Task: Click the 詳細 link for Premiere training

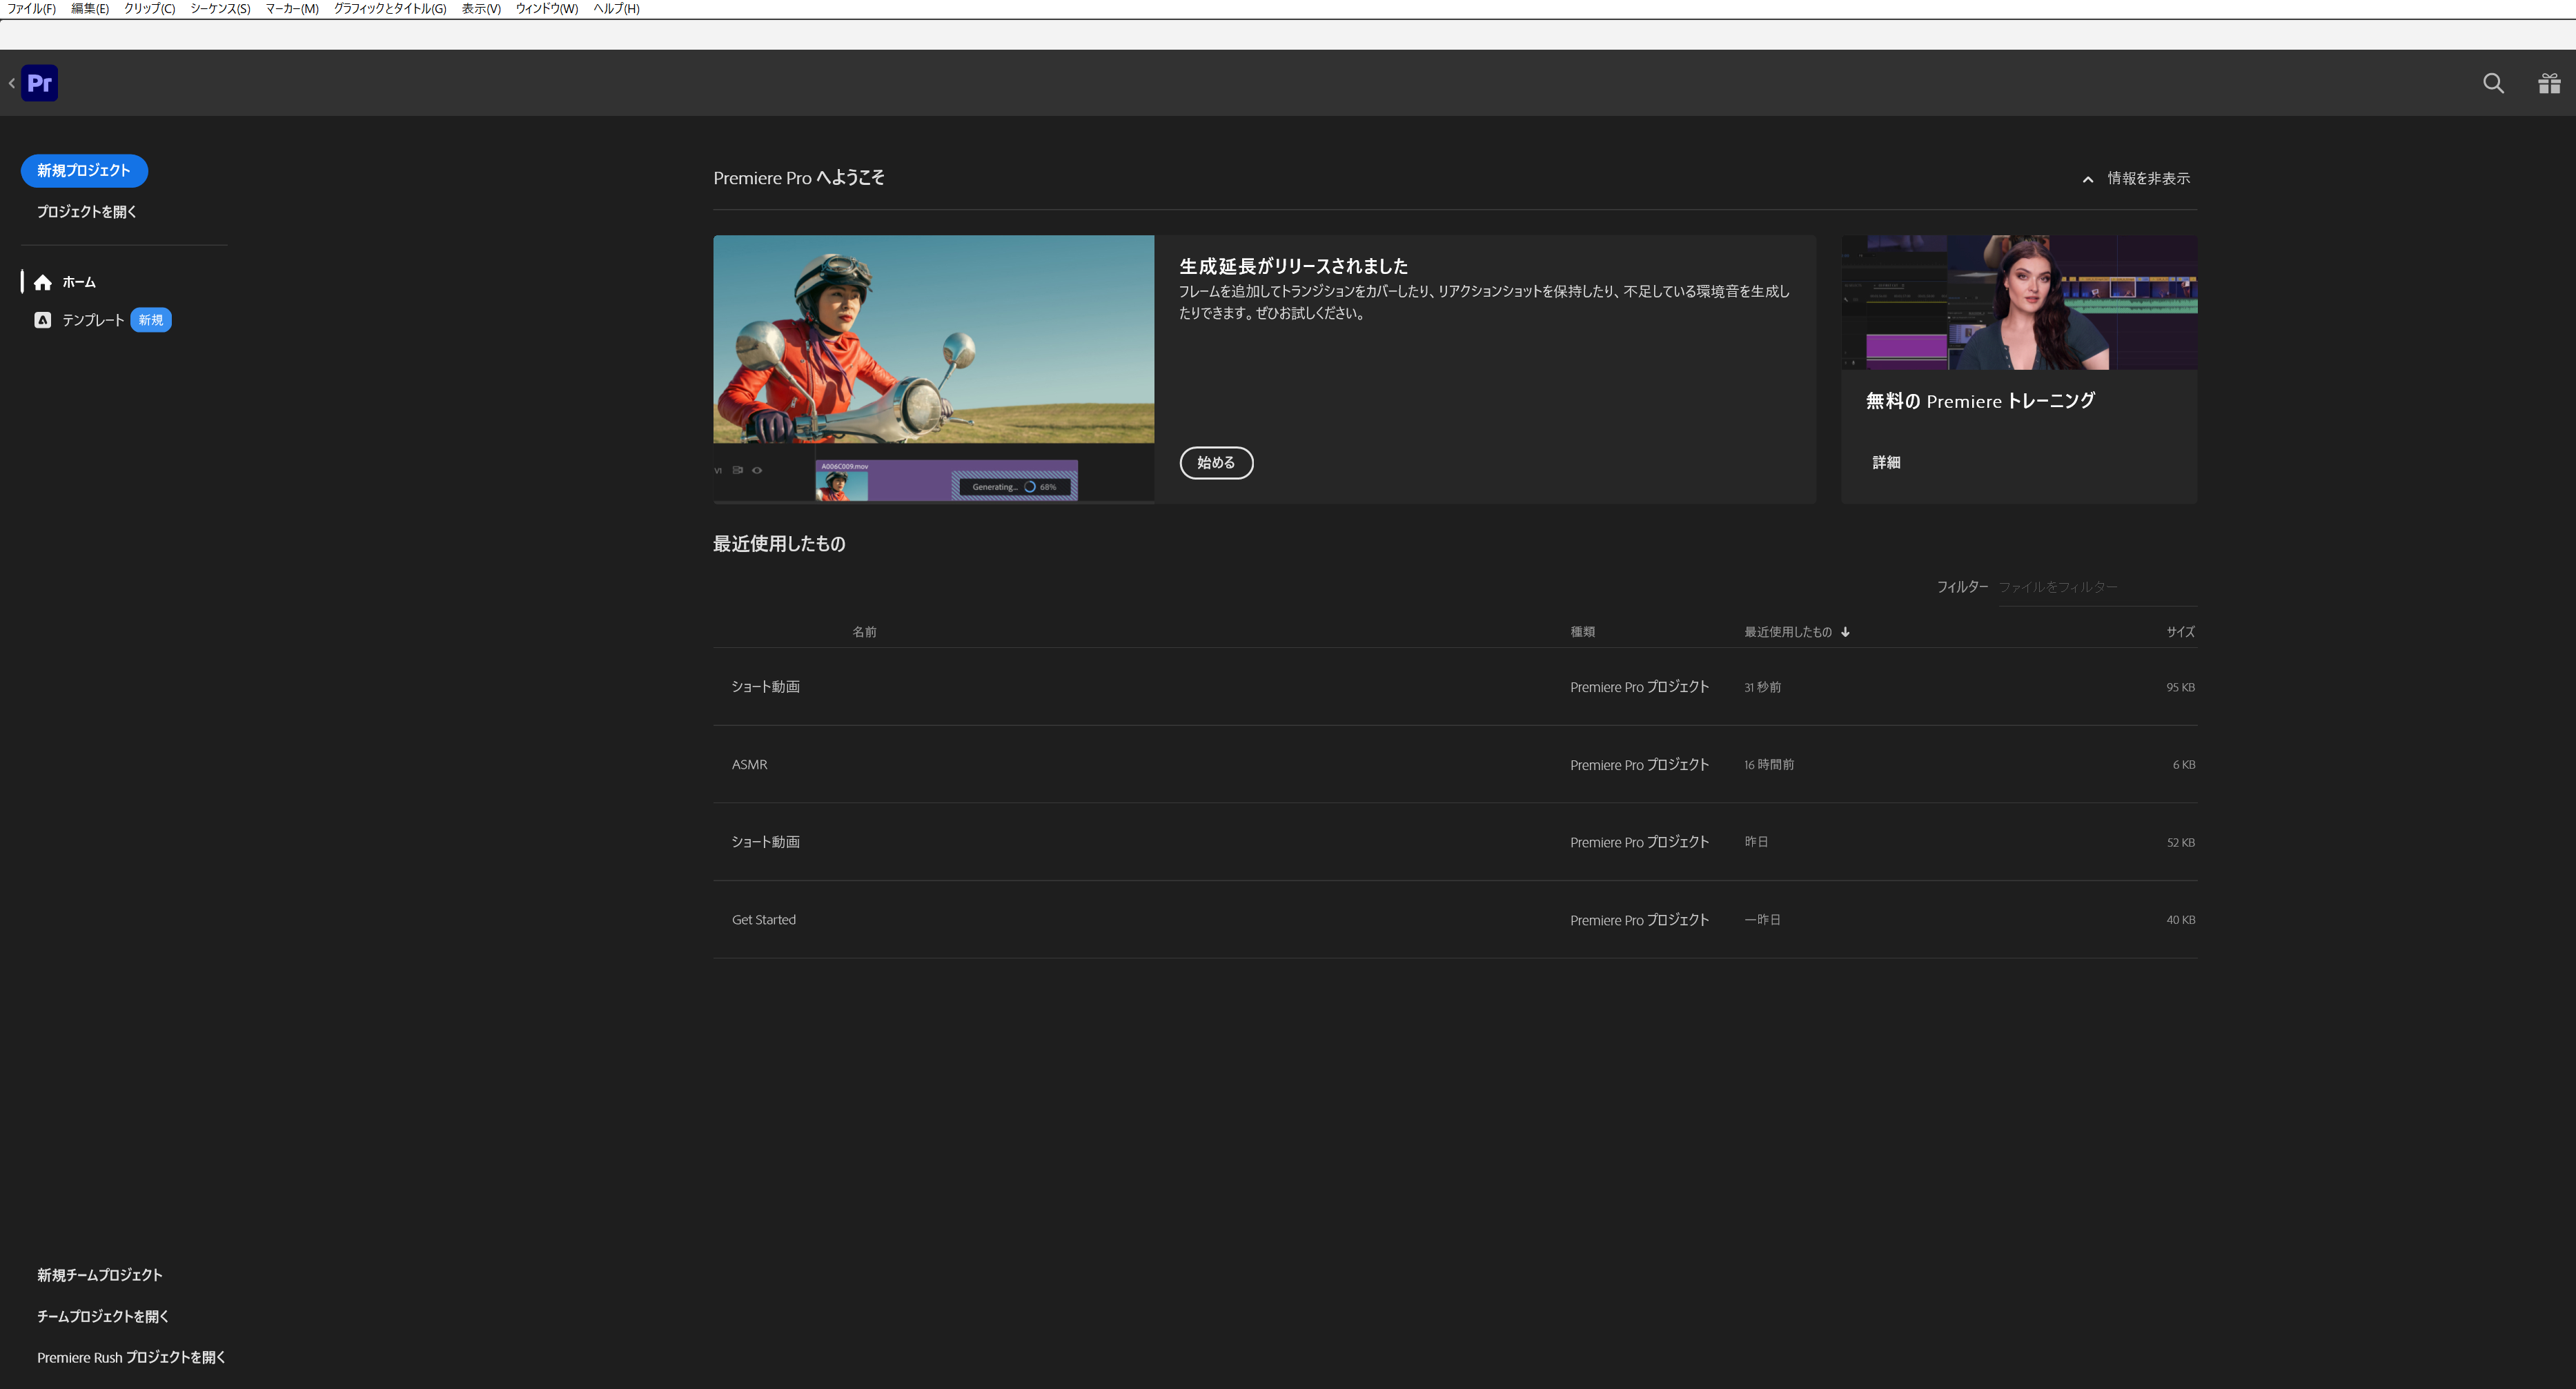Action: (1886, 463)
